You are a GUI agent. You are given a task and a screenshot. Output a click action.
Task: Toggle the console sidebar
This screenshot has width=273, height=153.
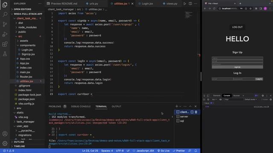coord(204,99)
